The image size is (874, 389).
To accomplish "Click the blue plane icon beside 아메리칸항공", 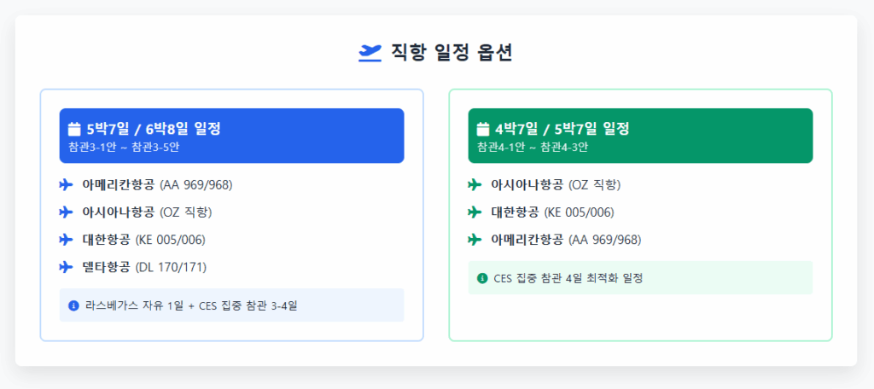I will [x=67, y=184].
